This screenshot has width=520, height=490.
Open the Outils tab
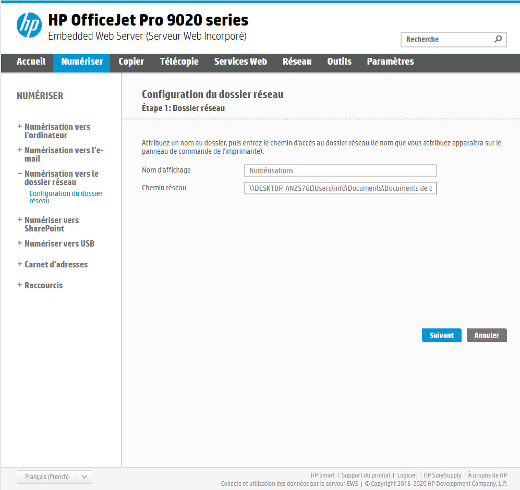(339, 62)
